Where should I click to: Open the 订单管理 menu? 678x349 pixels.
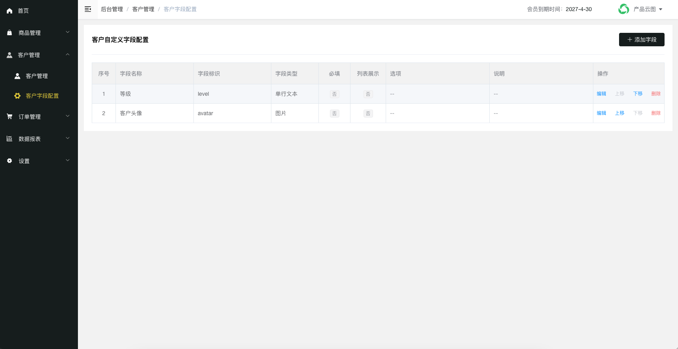39,117
